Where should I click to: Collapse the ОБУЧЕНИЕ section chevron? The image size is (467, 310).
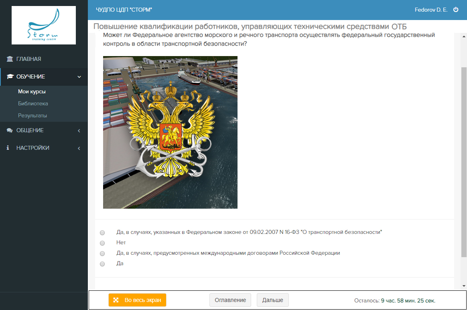click(x=79, y=76)
